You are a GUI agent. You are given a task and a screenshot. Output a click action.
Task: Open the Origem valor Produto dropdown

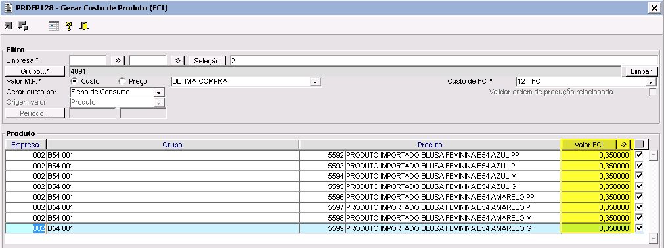(158, 103)
